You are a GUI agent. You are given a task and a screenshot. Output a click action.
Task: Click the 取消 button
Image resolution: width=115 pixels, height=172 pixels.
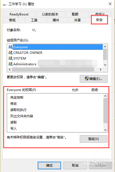(x=75, y=165)
